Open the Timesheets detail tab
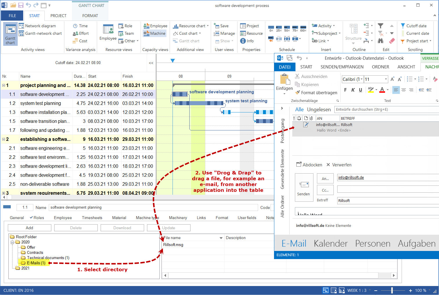 pyautogui.click(x=92, y=218)
